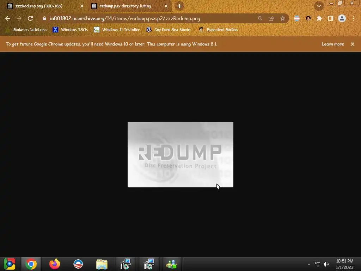
Task: Open the Windows 11 Installer bookmark
Action: [117, 30]
